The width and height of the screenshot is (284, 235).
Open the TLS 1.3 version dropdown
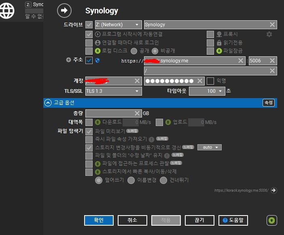[x=114, y=92]
